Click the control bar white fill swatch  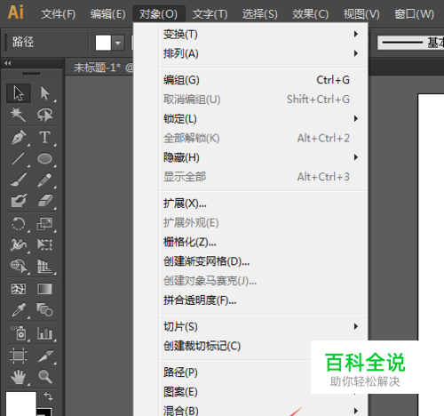pyautogui.click(x=103, y=43)
